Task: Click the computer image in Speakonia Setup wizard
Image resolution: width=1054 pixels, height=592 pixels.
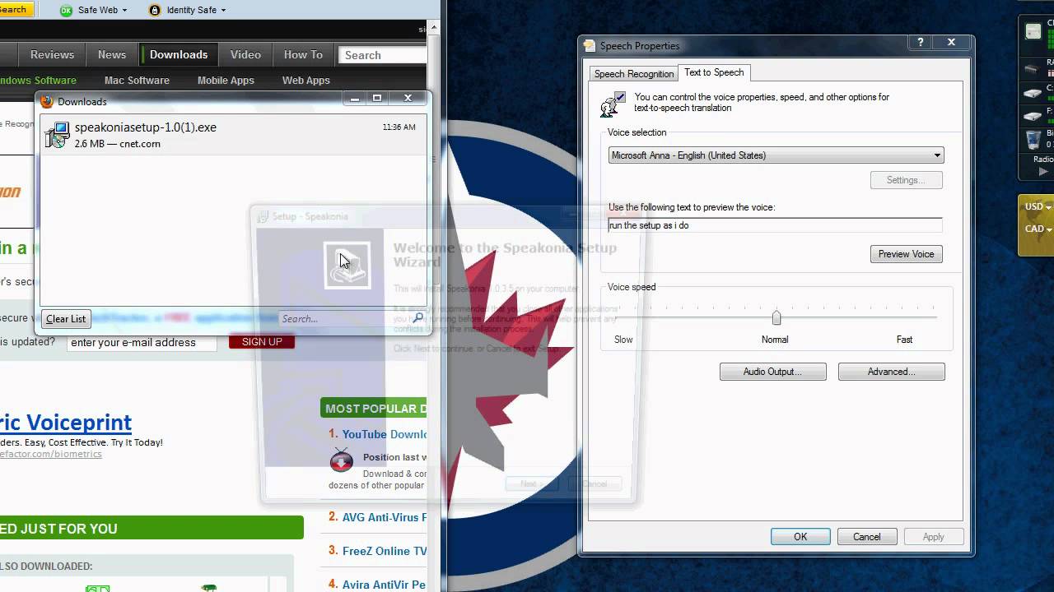Action: point(347,265)
